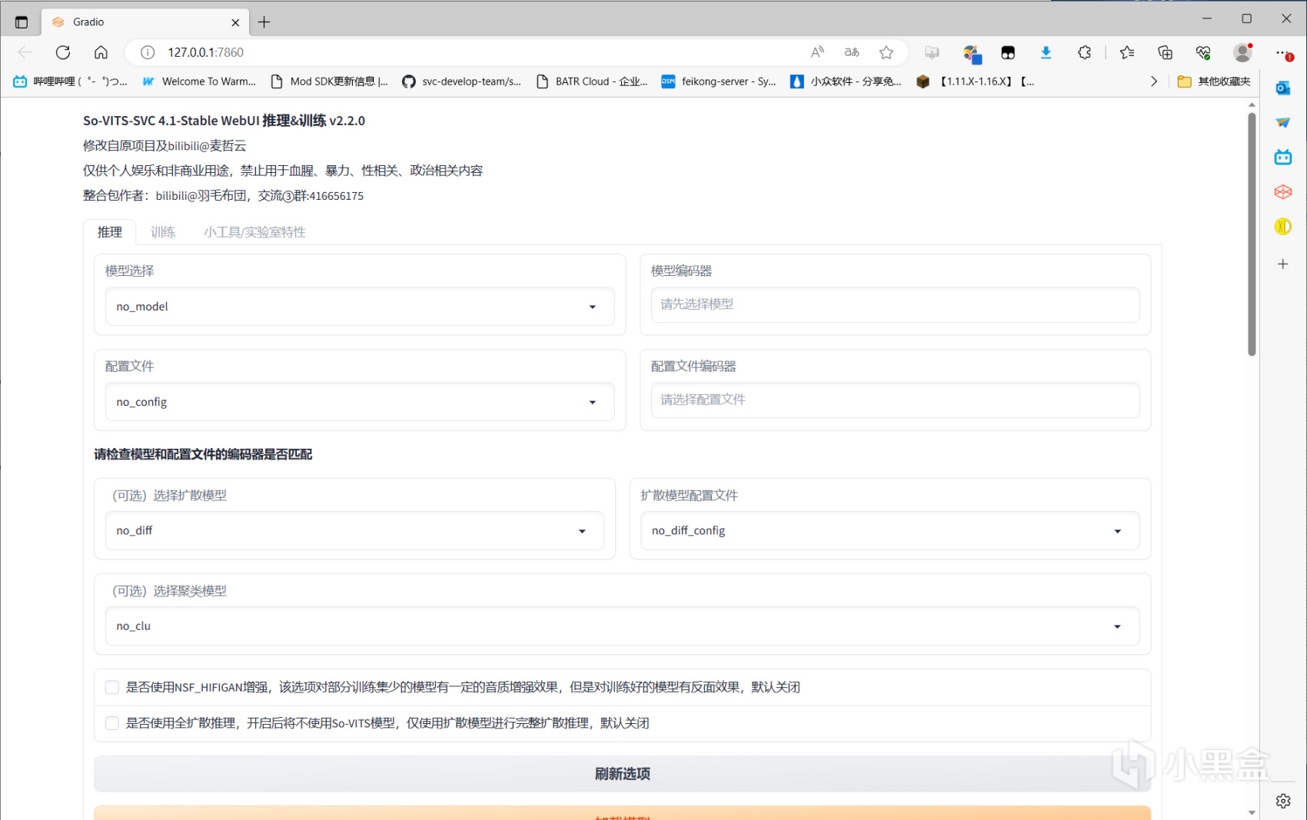The width and height of the screenshot is (1307, 820).
Task: View site information for 127.0.0.1
Action: (x=148, y=52)
